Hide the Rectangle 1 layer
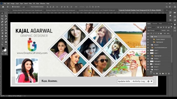177x99 pixels. click(x=148, y=64)
